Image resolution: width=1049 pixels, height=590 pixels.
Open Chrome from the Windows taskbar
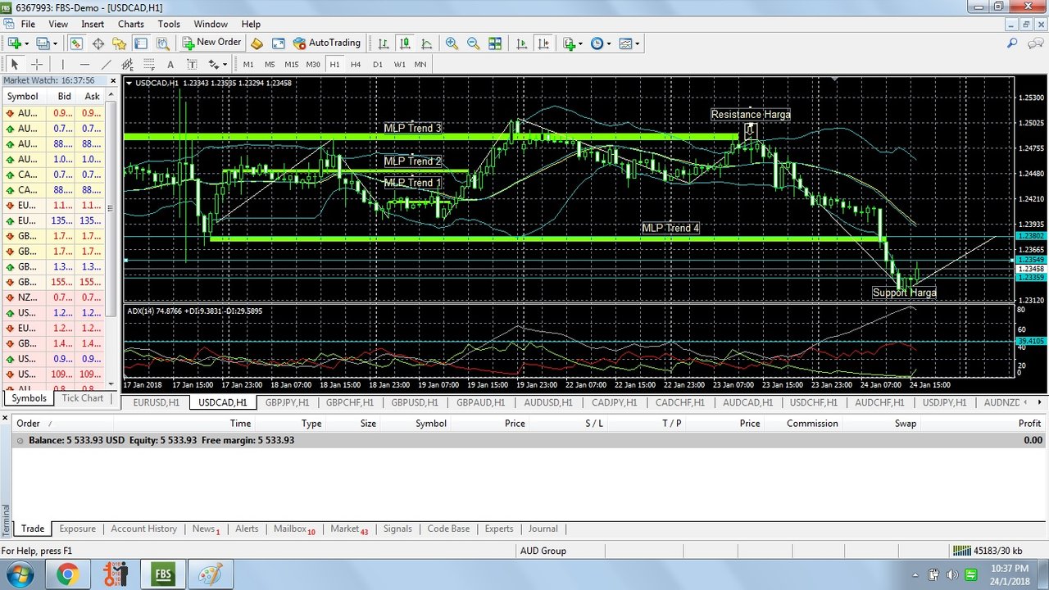click(68, 574)
